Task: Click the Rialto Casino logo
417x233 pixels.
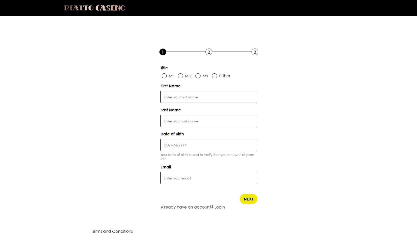Action: (95, 8)
